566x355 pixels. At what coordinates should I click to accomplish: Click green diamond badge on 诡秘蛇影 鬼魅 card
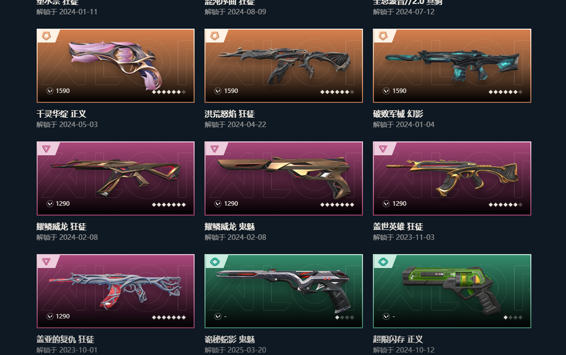pos(215,262)
